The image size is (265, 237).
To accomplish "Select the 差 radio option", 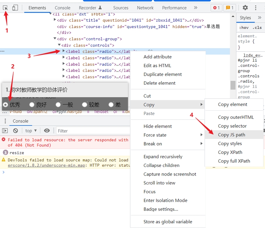I will tap(111, 105).
